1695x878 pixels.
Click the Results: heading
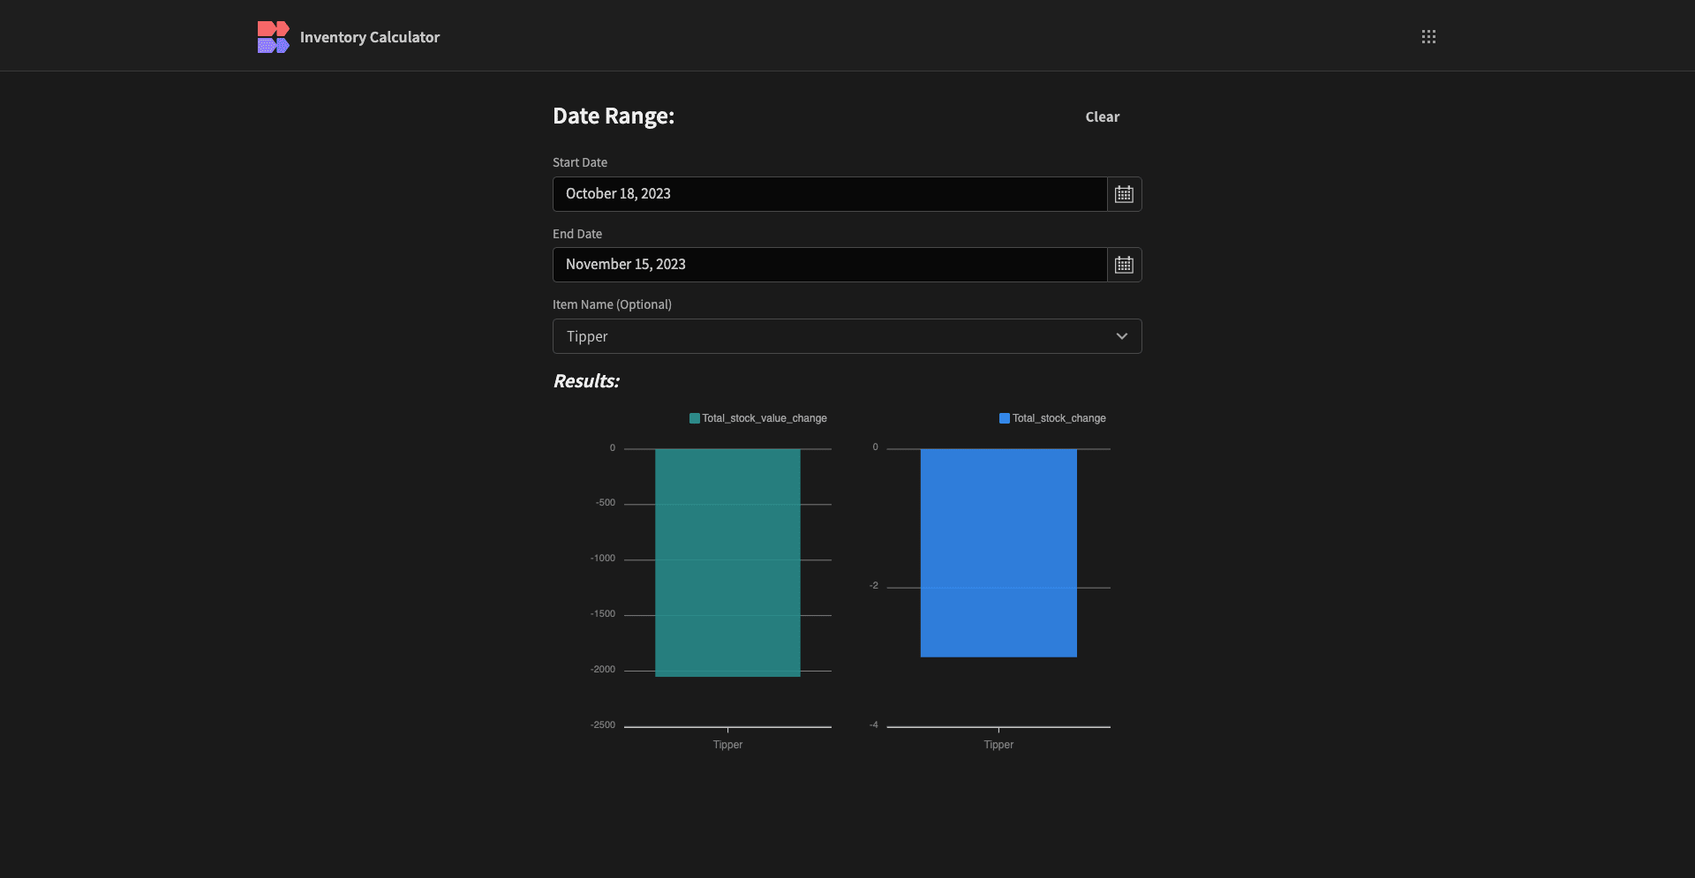click(586, 381)
